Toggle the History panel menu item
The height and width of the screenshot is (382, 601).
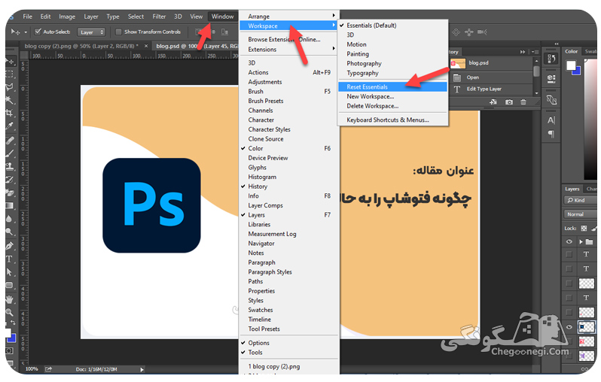[x=289, y=186]
